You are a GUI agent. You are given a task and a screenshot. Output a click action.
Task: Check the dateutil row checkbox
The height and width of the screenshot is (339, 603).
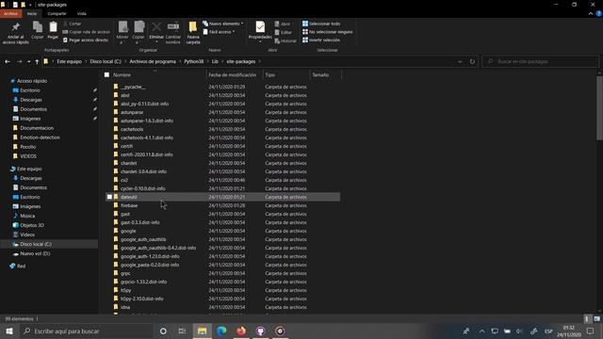109,197
